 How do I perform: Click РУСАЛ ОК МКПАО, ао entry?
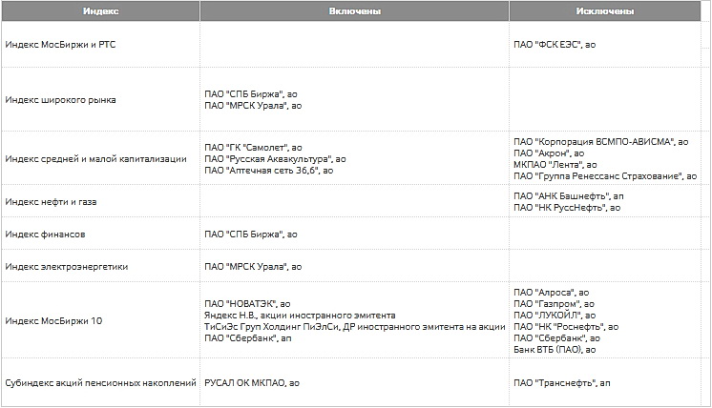[252, 383]
